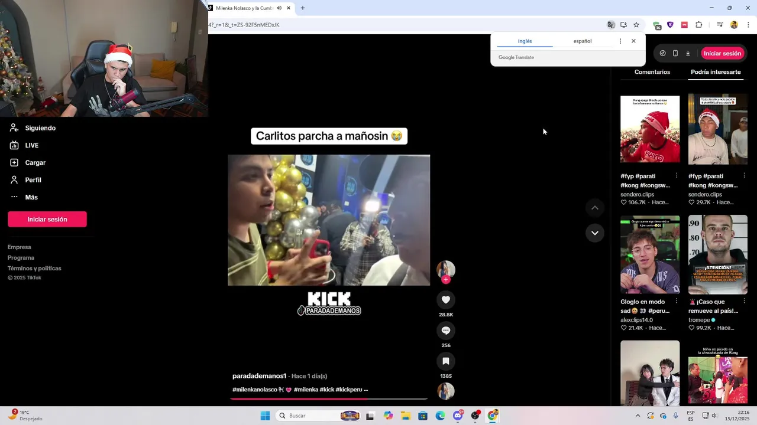Open the Chrome extensions puzzle icon
The height and width of the screenshot is (425, 757).
pos(698,25)
